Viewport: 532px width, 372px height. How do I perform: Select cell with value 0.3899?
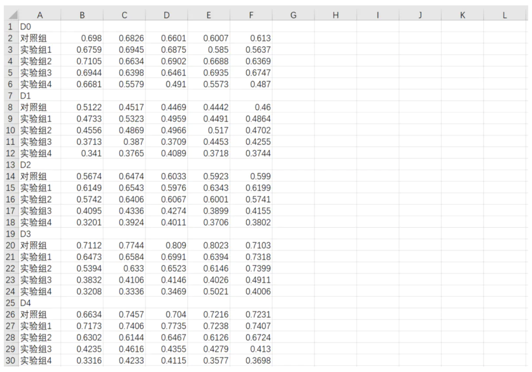click(x=209, y=211)
